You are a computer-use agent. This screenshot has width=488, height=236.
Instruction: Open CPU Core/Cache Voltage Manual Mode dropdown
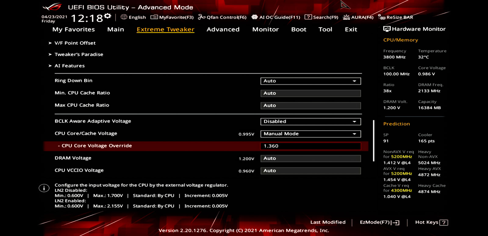click(x=310, y=134)
